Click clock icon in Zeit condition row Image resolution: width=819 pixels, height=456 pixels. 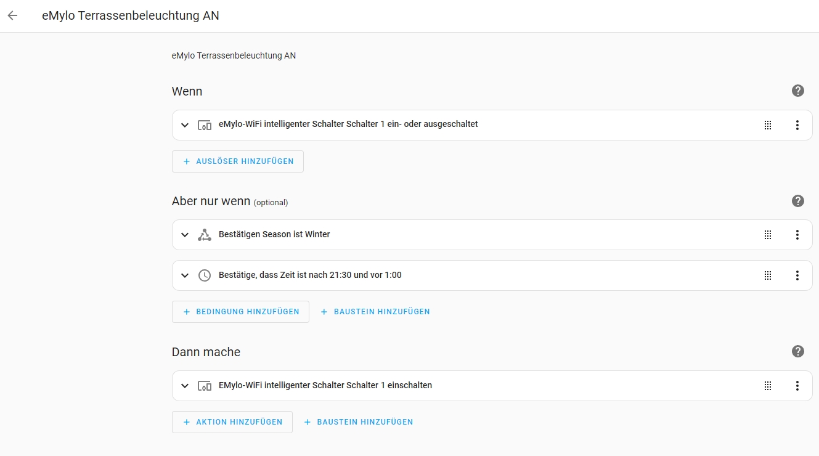click(x=205, y=275)
